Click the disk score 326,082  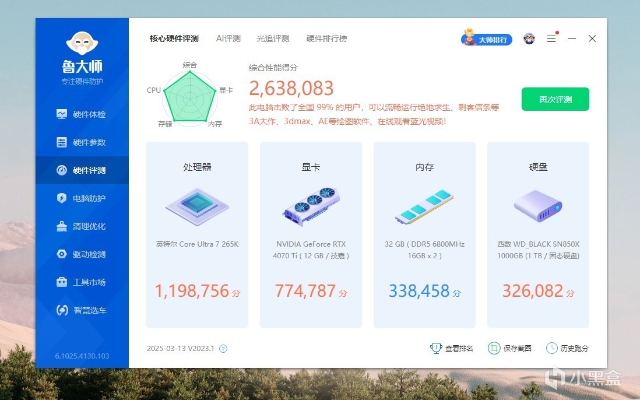coord(533,291)
